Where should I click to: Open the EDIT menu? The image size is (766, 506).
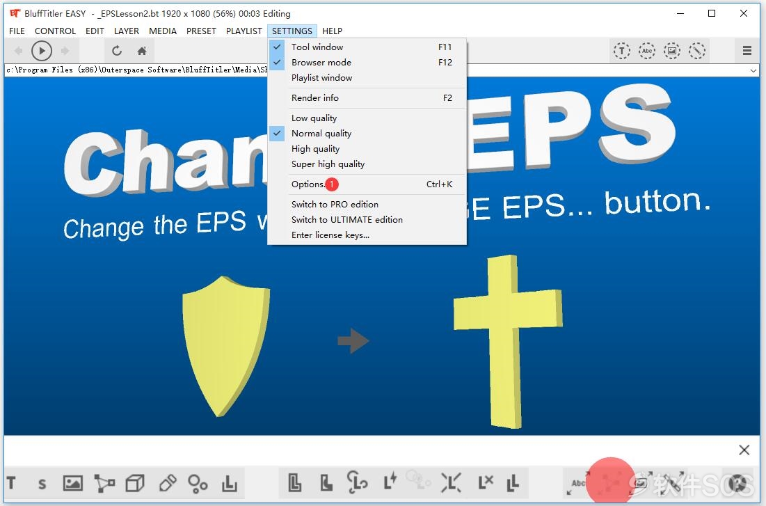pos(95,31)
